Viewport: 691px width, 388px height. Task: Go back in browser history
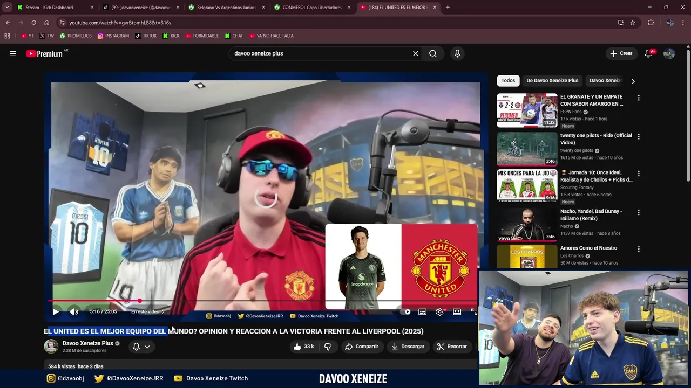click(8, 23)
